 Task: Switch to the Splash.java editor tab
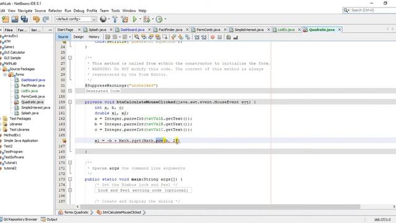[97, 30]
